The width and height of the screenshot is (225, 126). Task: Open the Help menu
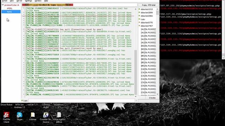coord(46,1)
